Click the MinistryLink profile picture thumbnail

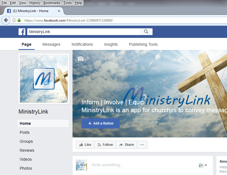click(44, 79)
